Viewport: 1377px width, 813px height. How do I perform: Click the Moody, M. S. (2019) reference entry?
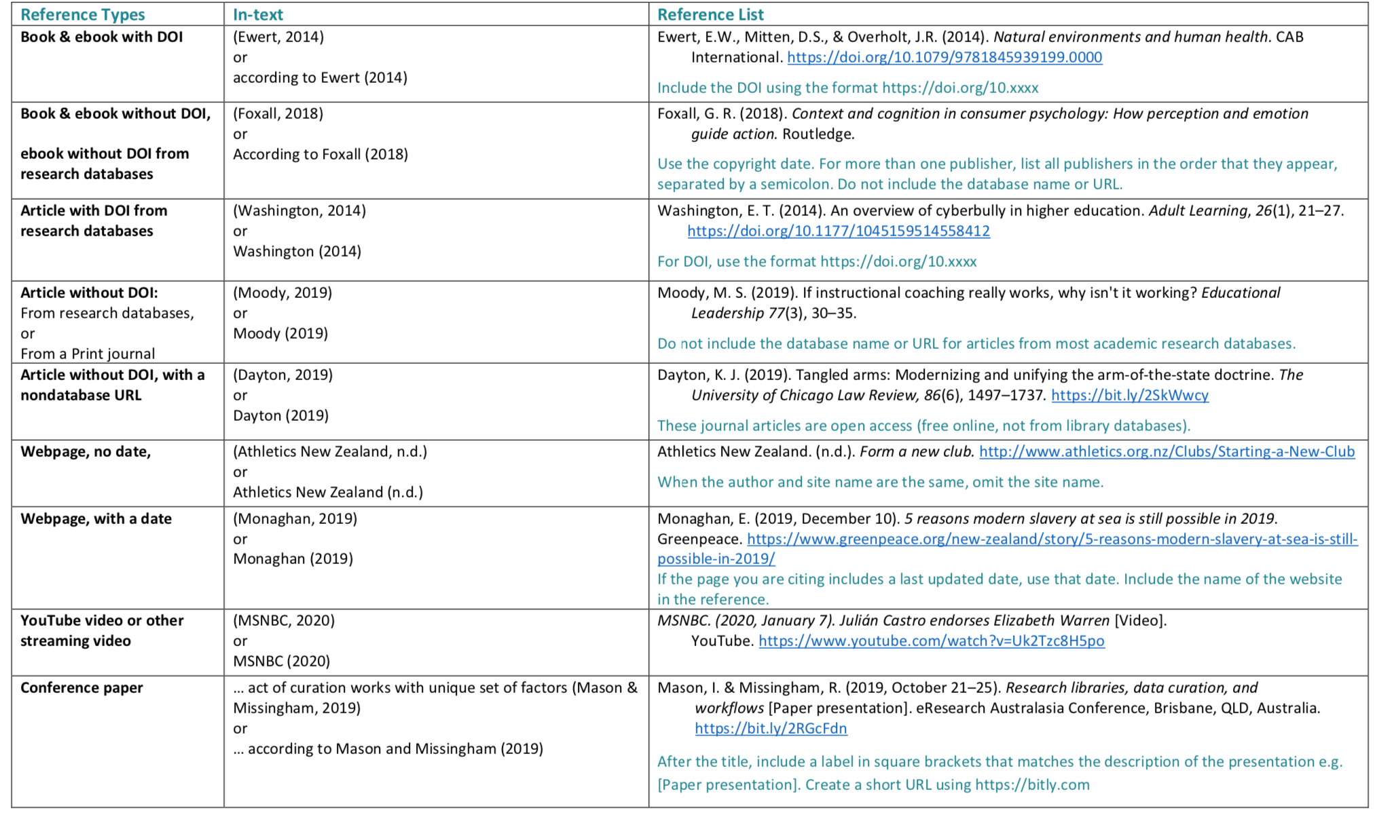[x=969, y=303]
